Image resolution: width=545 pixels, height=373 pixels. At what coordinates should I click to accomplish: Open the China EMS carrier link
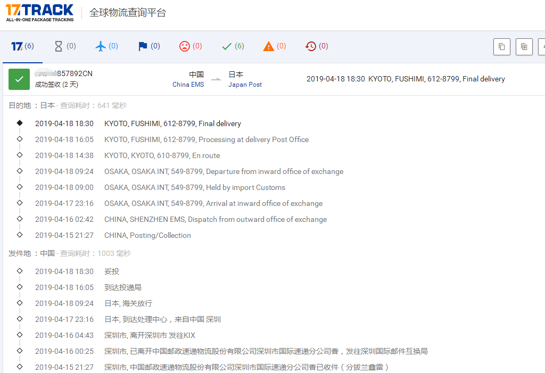(x=188, y=85)
